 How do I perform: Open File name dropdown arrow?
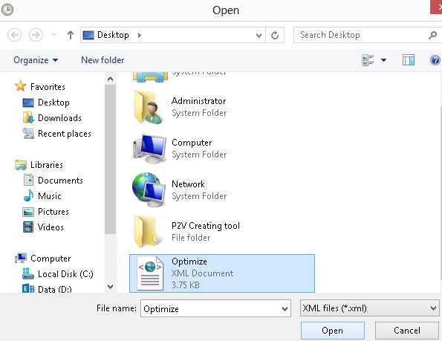[285, 308]
